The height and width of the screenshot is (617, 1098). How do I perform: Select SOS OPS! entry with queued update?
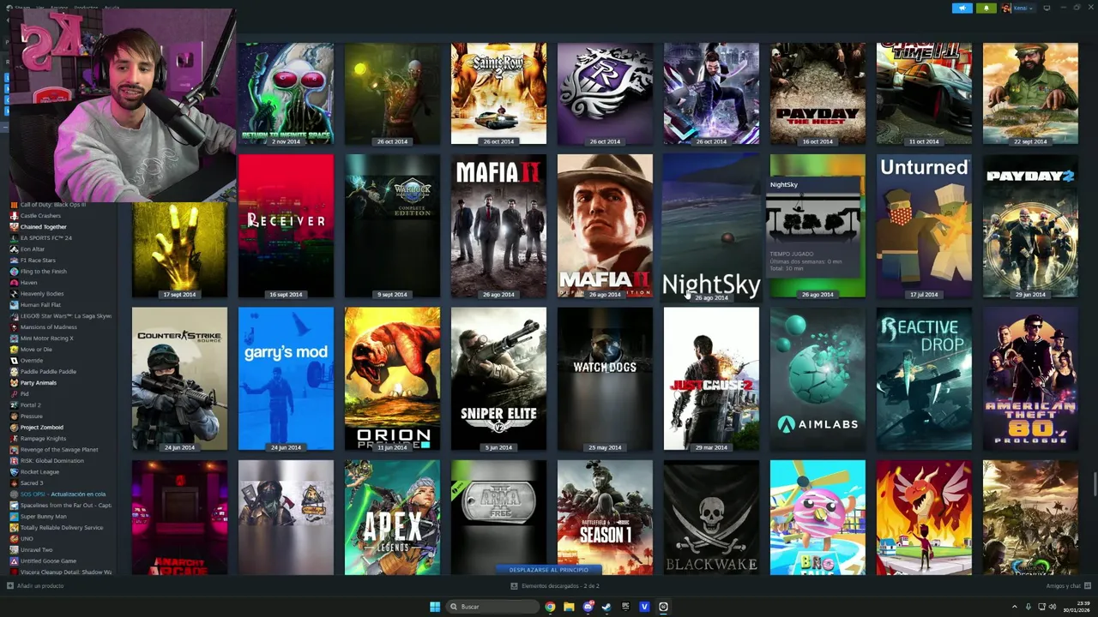tap(62, 494)
